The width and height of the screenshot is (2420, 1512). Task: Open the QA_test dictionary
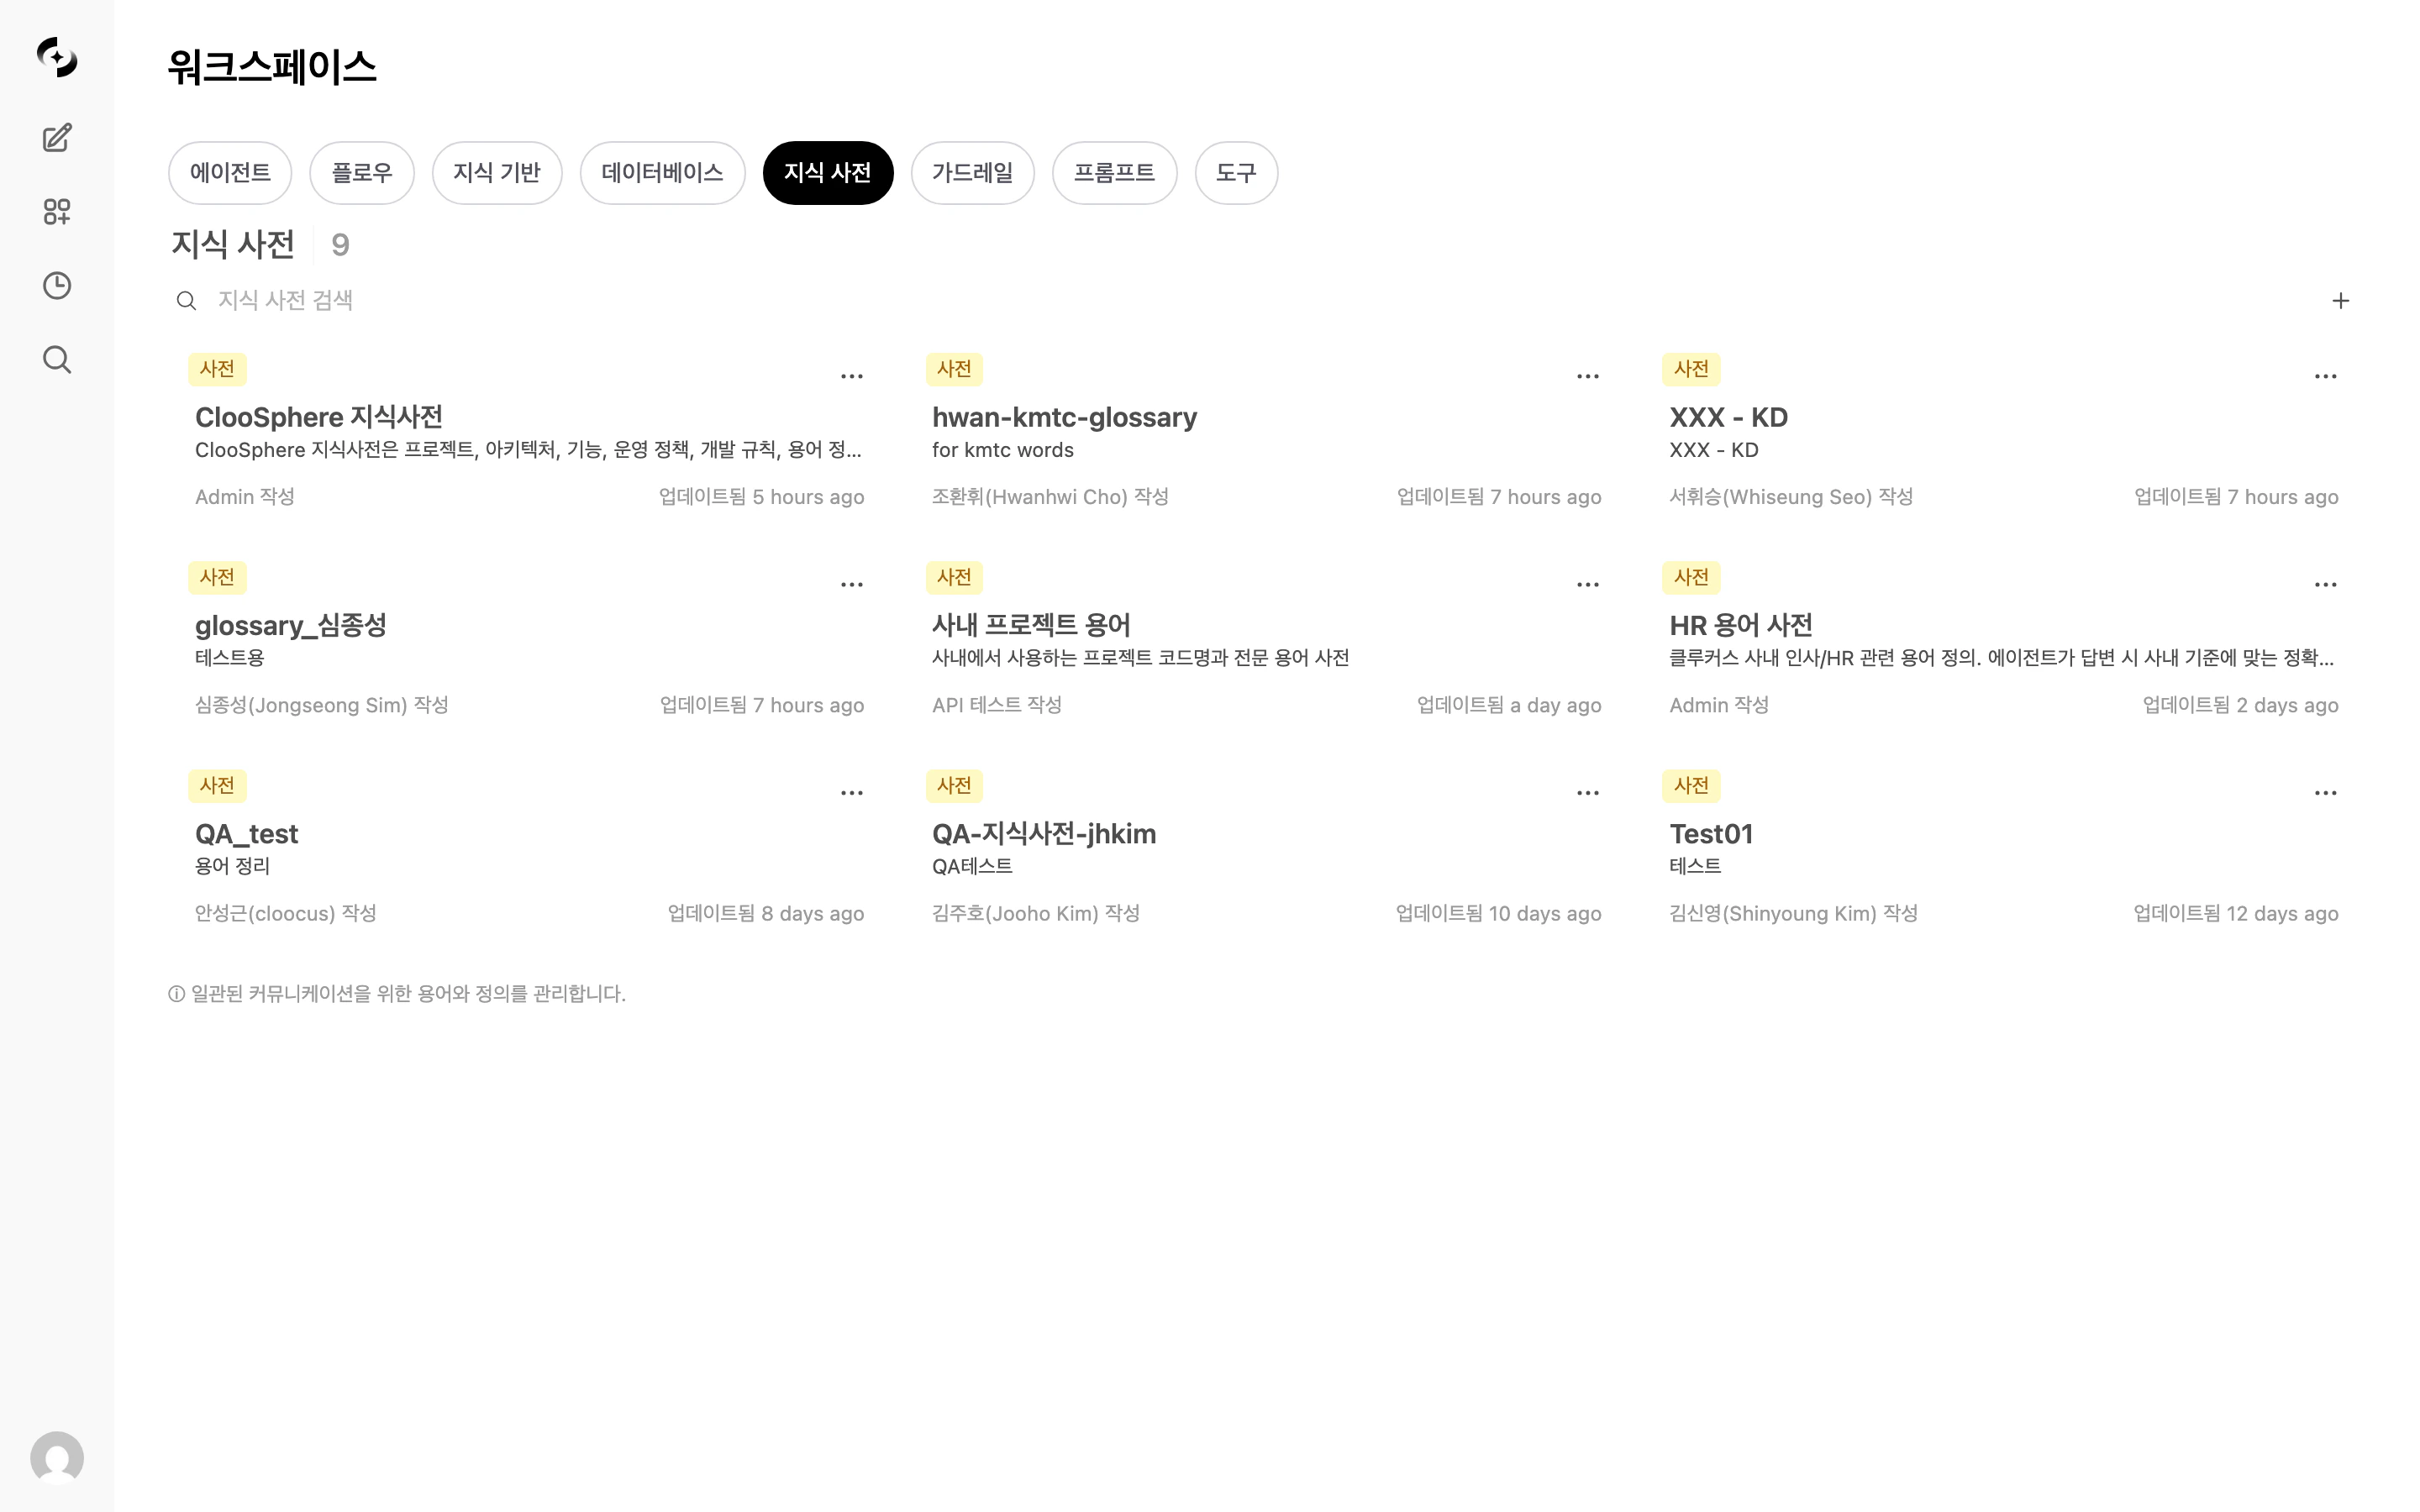(246, 833)
